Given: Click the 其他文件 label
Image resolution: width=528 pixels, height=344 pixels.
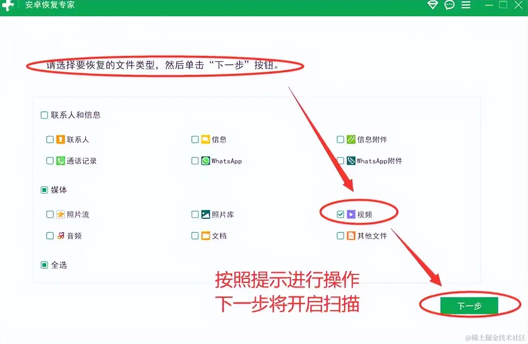Looking at the screenshot, I should [372, 236].
